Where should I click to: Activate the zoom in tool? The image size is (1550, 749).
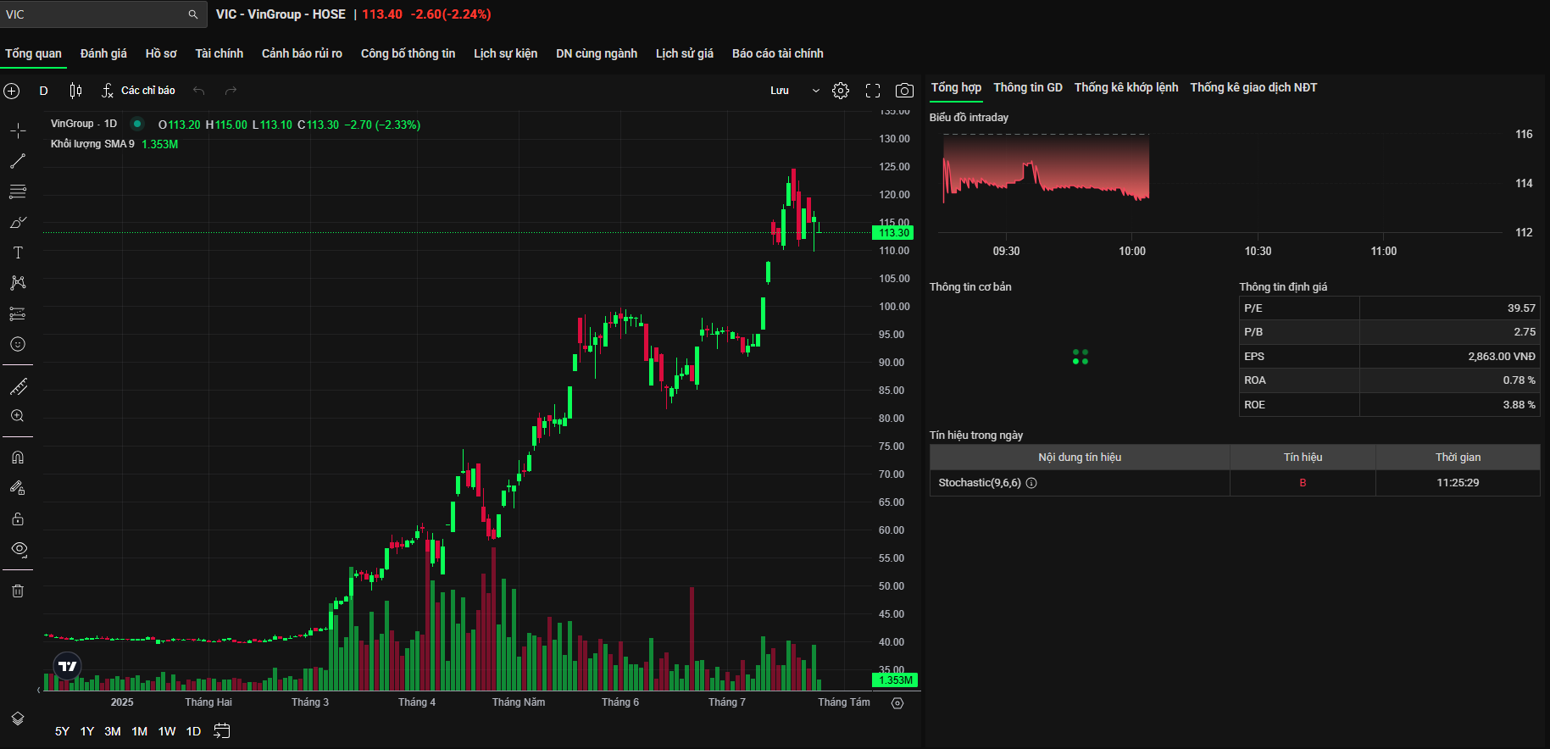point(18,416)
